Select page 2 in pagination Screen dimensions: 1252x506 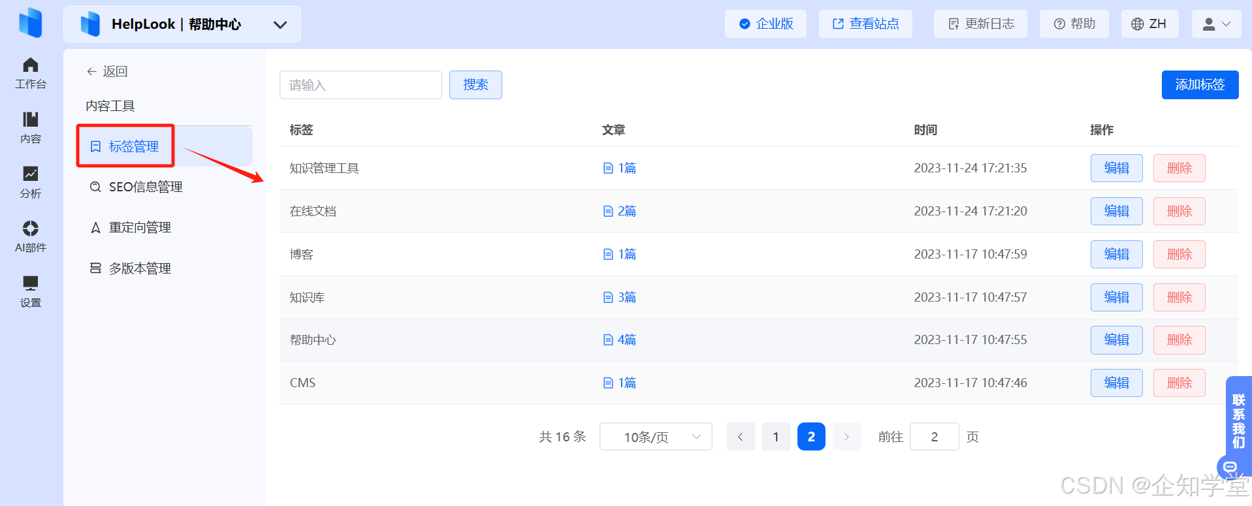[811, 437]
